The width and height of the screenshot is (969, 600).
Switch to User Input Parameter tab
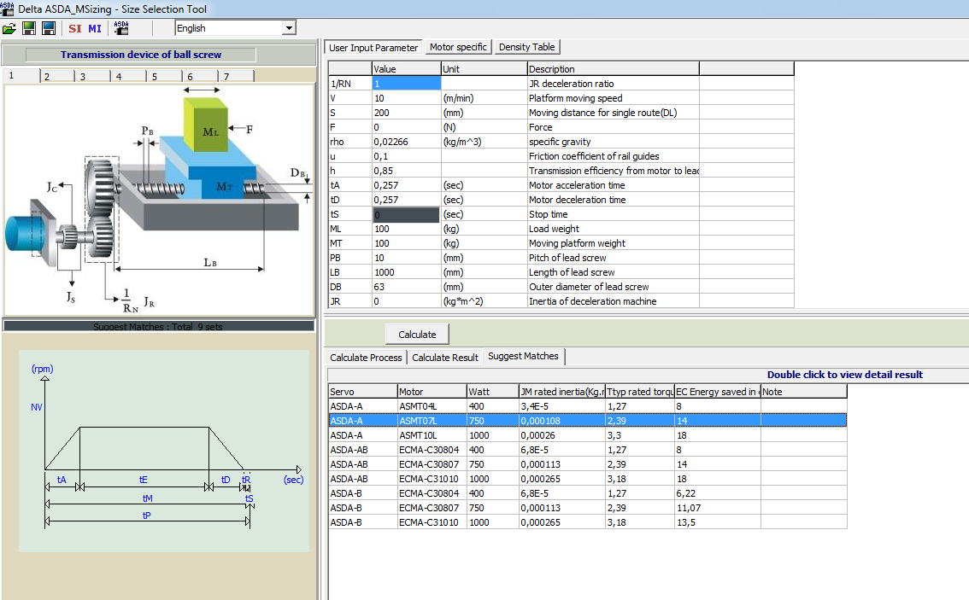pyautogui.click(x=373, y=48)
